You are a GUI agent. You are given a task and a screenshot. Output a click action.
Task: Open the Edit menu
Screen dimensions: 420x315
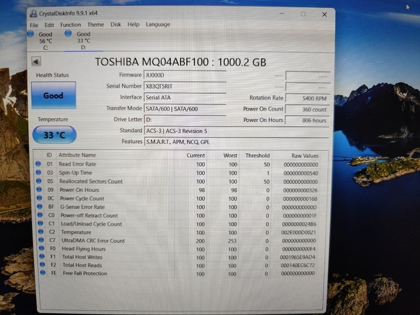(49, 25)
